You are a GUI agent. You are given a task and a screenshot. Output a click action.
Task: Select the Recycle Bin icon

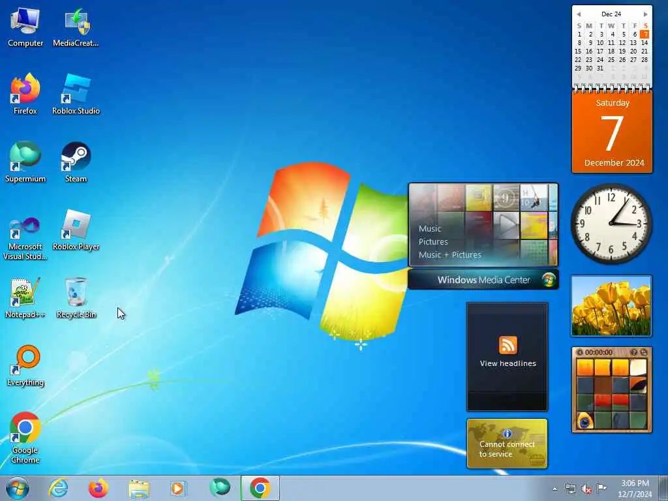point(76,298)
